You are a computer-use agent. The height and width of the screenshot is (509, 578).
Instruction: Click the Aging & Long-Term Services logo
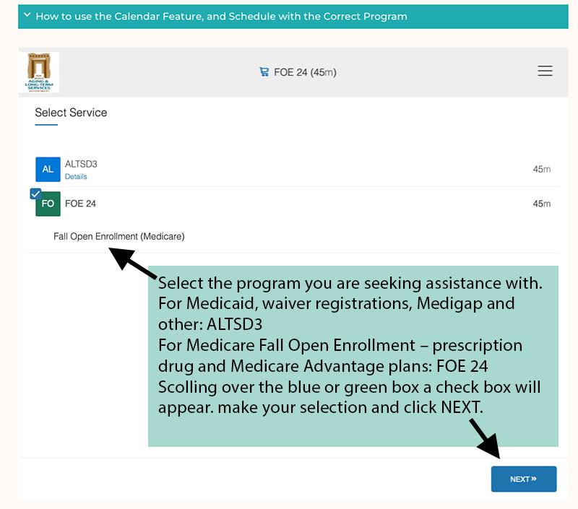click(39, 72)
